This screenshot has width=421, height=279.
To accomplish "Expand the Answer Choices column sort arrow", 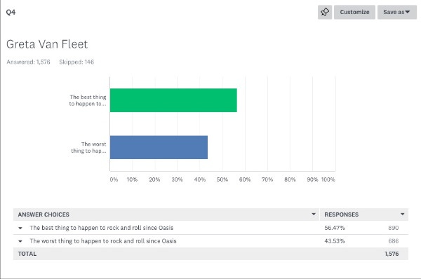I will pyautogui.click(x=314, y=214).
